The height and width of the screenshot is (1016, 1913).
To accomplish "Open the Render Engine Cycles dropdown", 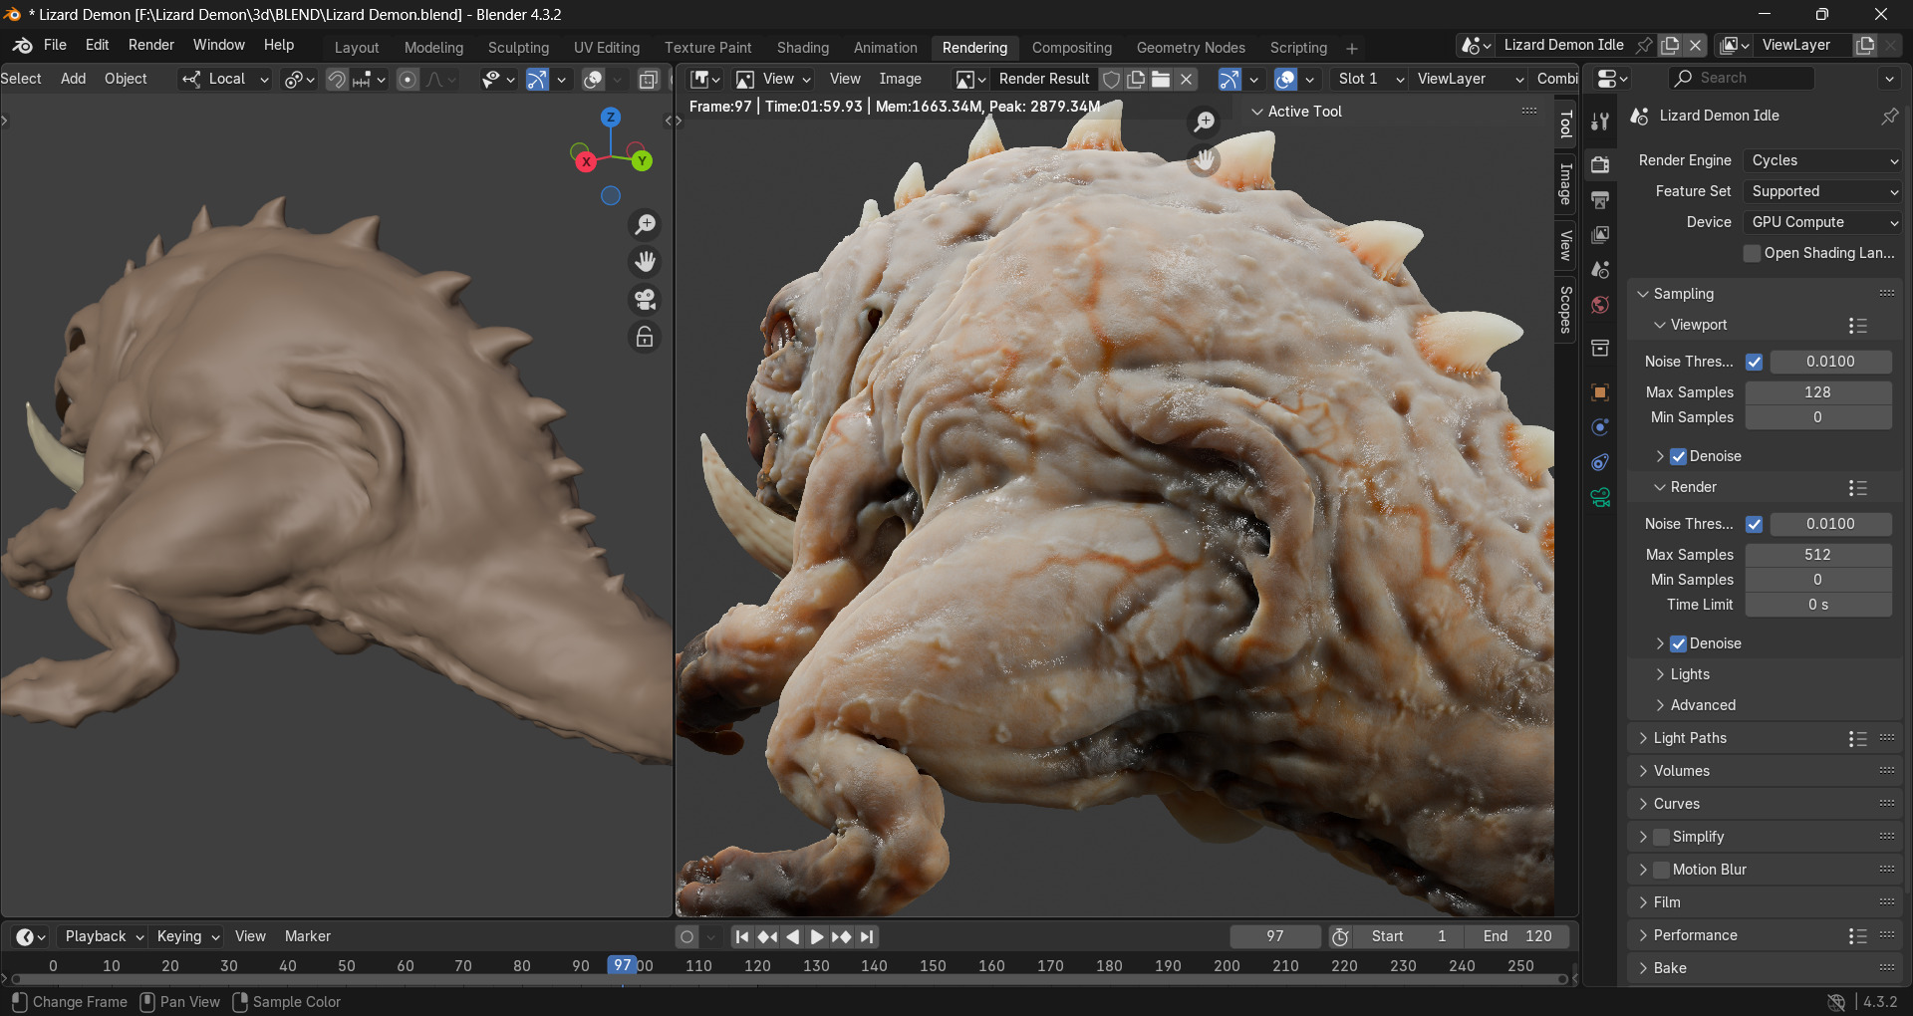I will (1823, 160).
